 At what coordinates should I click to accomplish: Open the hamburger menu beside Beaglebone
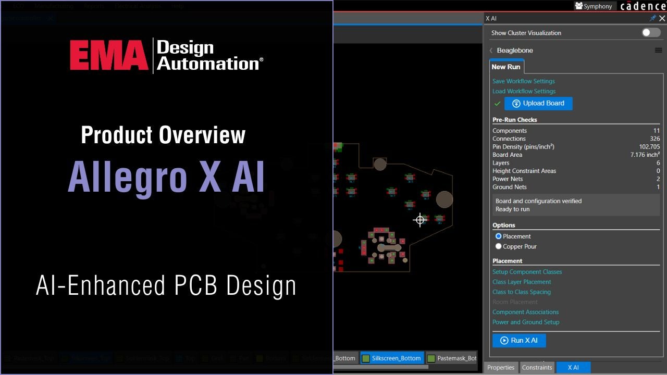tap(658, 51)
